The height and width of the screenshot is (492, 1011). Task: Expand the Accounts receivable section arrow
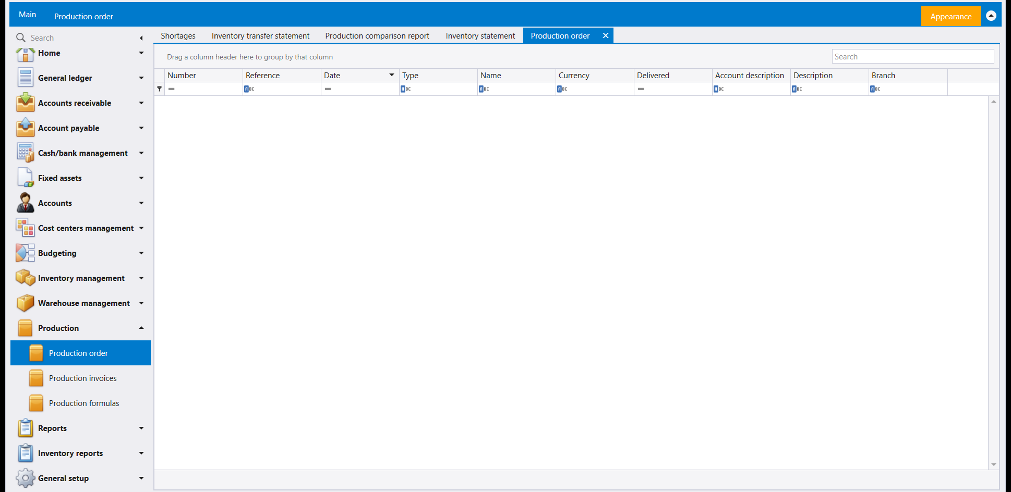pos(141,103)
